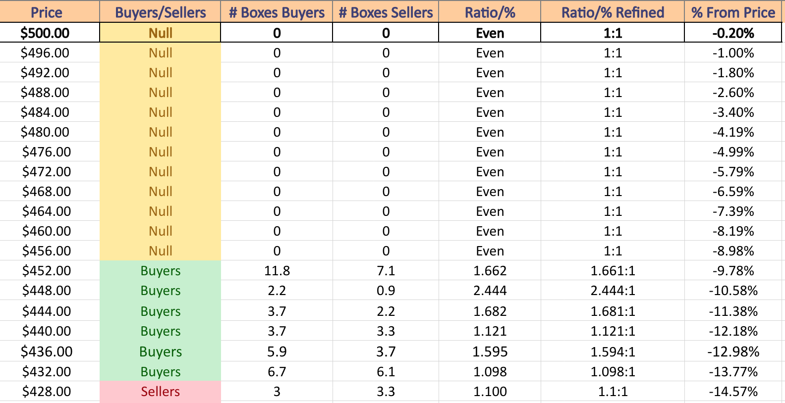This screenshot has width=785, height=403.
Task: Select the 1.661:1 refined ratio cell
Action: (613, 270)
